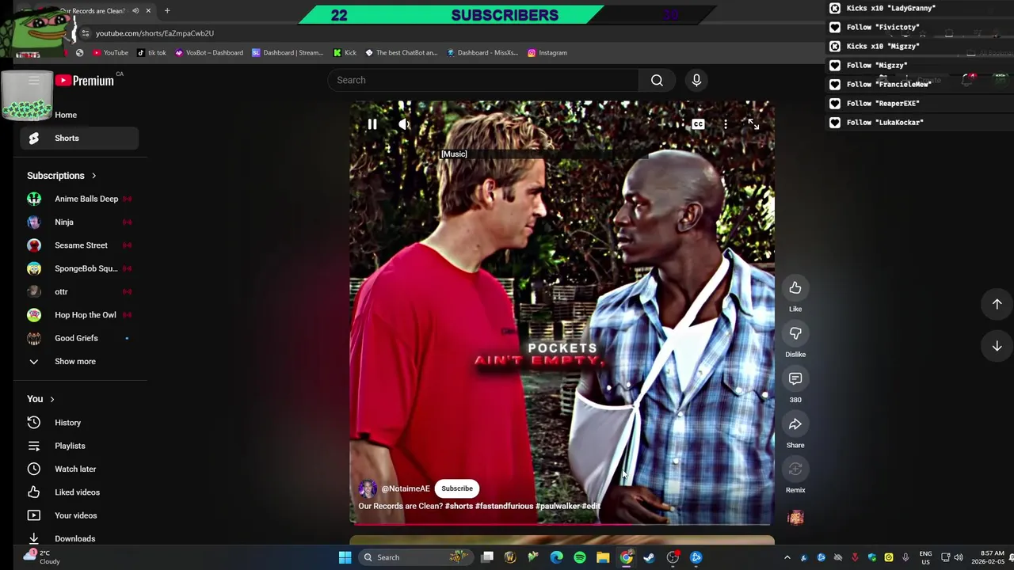Mute the tab via speaker icon

135,11
